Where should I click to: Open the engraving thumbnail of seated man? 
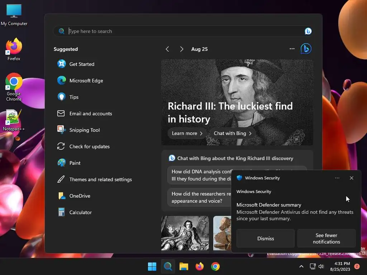pos(185,233)
